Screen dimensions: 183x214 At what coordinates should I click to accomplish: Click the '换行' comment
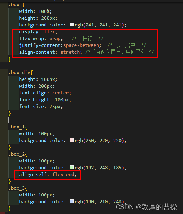coord(87,39)
